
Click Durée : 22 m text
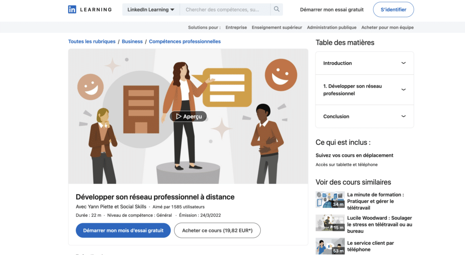[x=89, y=216]
